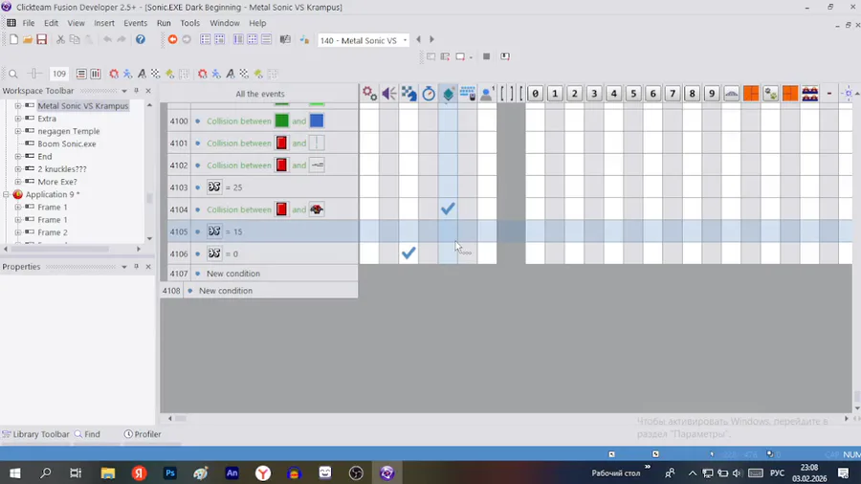Open file using the folder toolbar icon
The image size is (861, 484).
(28, 39)
